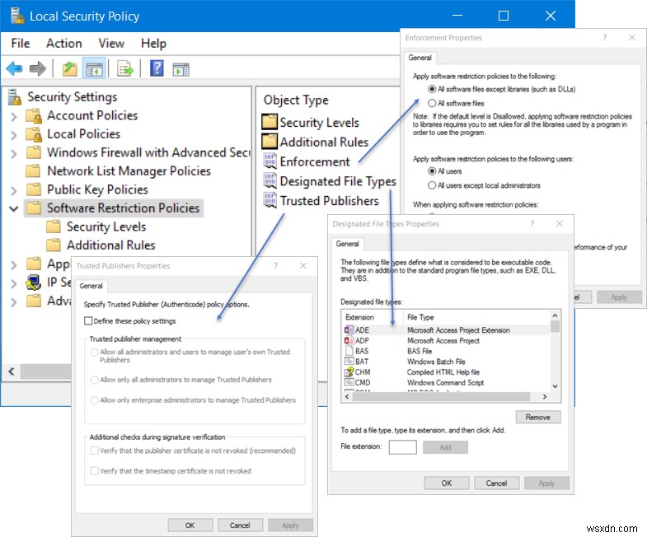Click Cancel in Designated File Types Properties
The width and height of the screenshot is (647, 537).
[496, 483]
